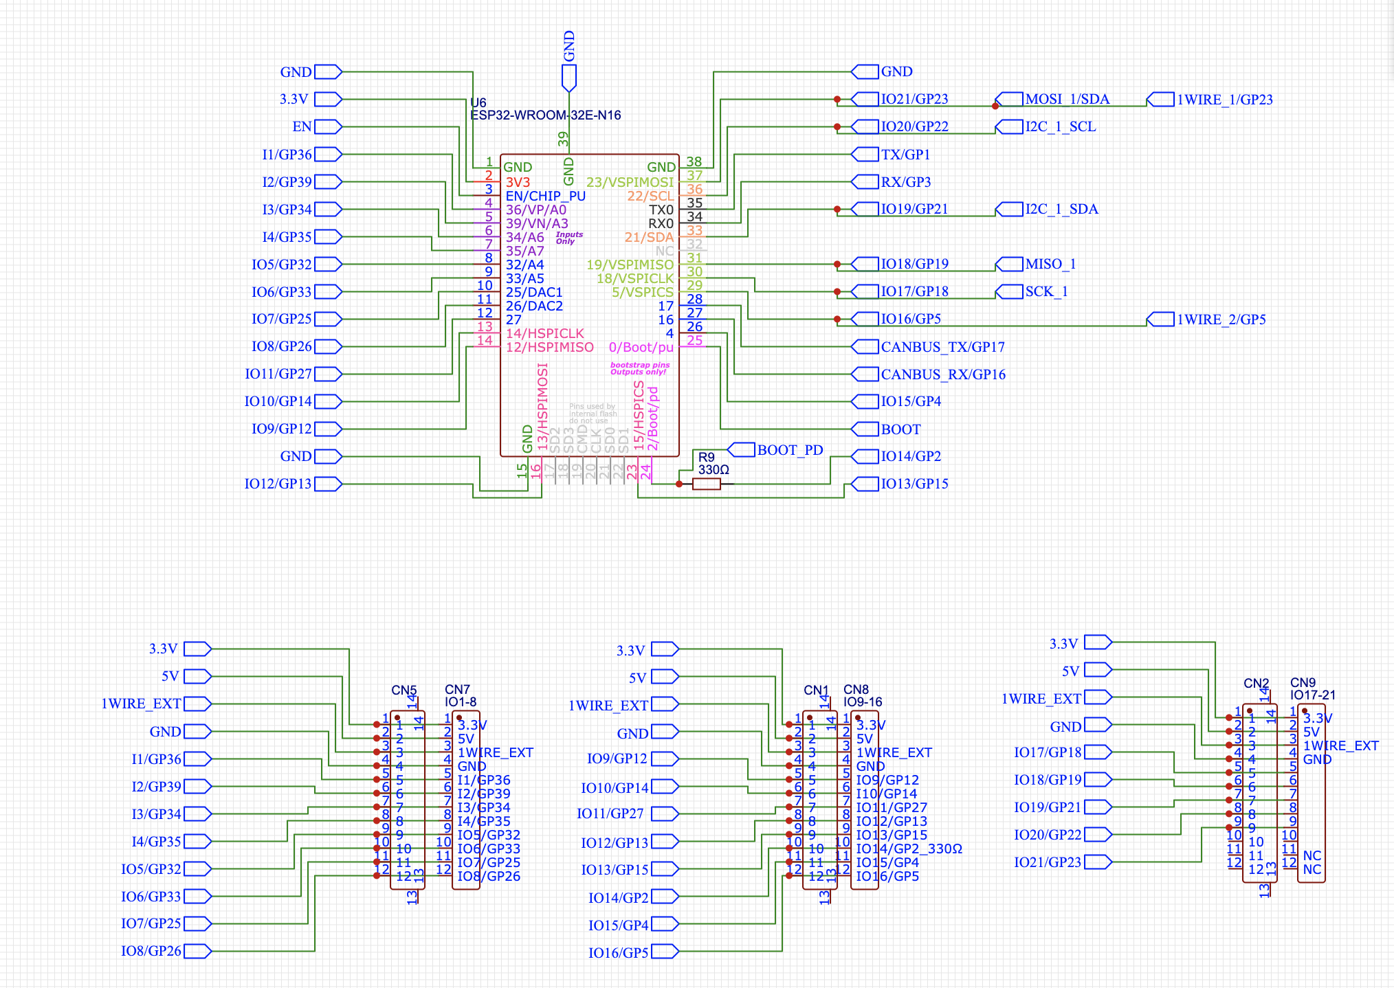Select the 18/VSPICLK pin label
This screenshot has height=988, width=1394.
[x=635, y=278]
